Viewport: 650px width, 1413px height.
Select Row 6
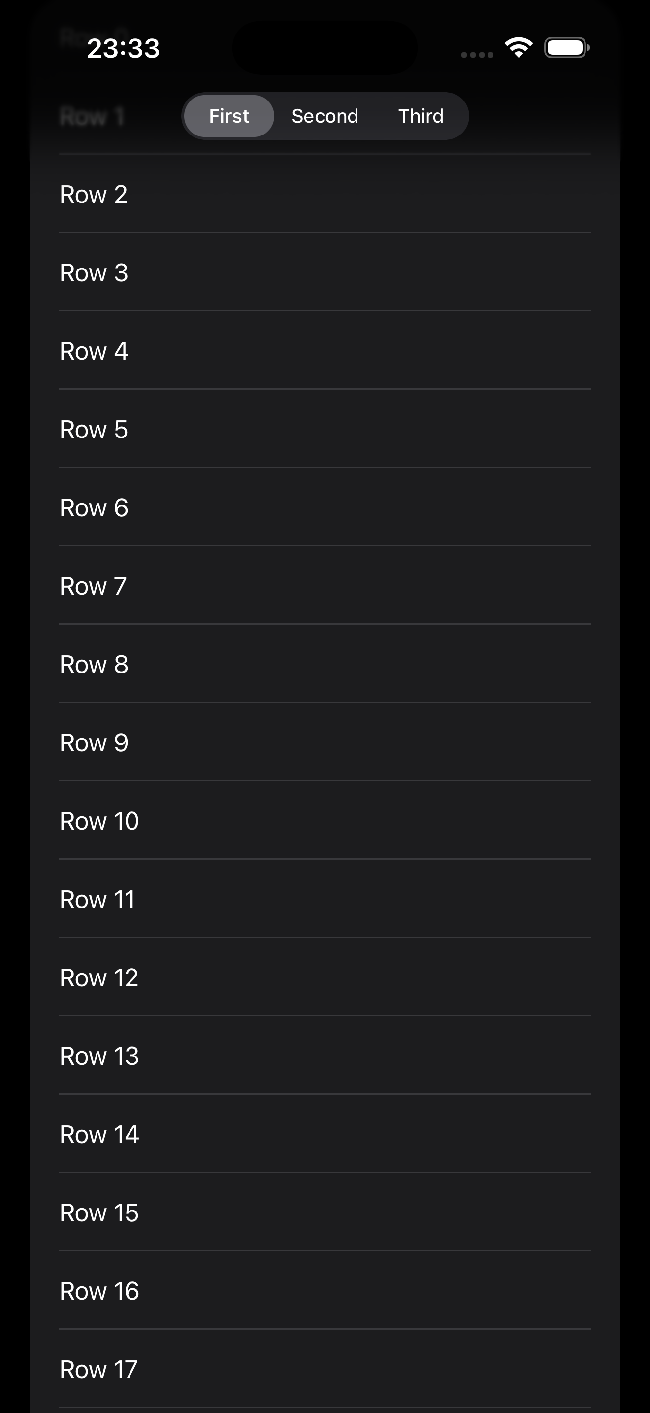point(325,508)
